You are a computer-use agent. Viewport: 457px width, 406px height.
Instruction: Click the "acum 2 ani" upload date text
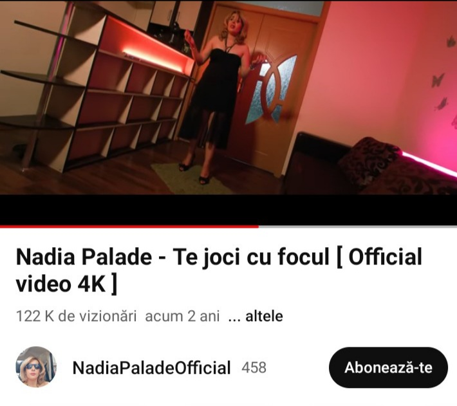[182, 317]
